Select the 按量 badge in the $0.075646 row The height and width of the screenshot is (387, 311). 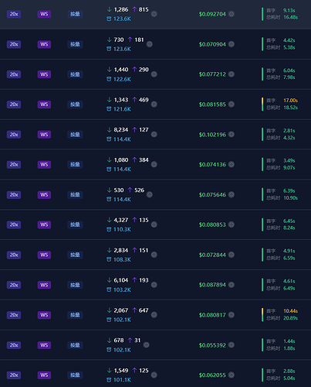(x=75, y=194)
